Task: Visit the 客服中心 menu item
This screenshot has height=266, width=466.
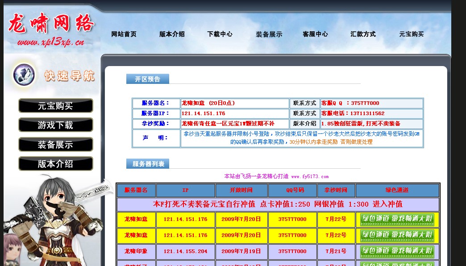Action: pos(315,33)
